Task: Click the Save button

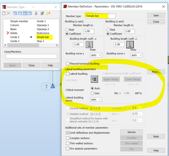Action: click(156, 15)
